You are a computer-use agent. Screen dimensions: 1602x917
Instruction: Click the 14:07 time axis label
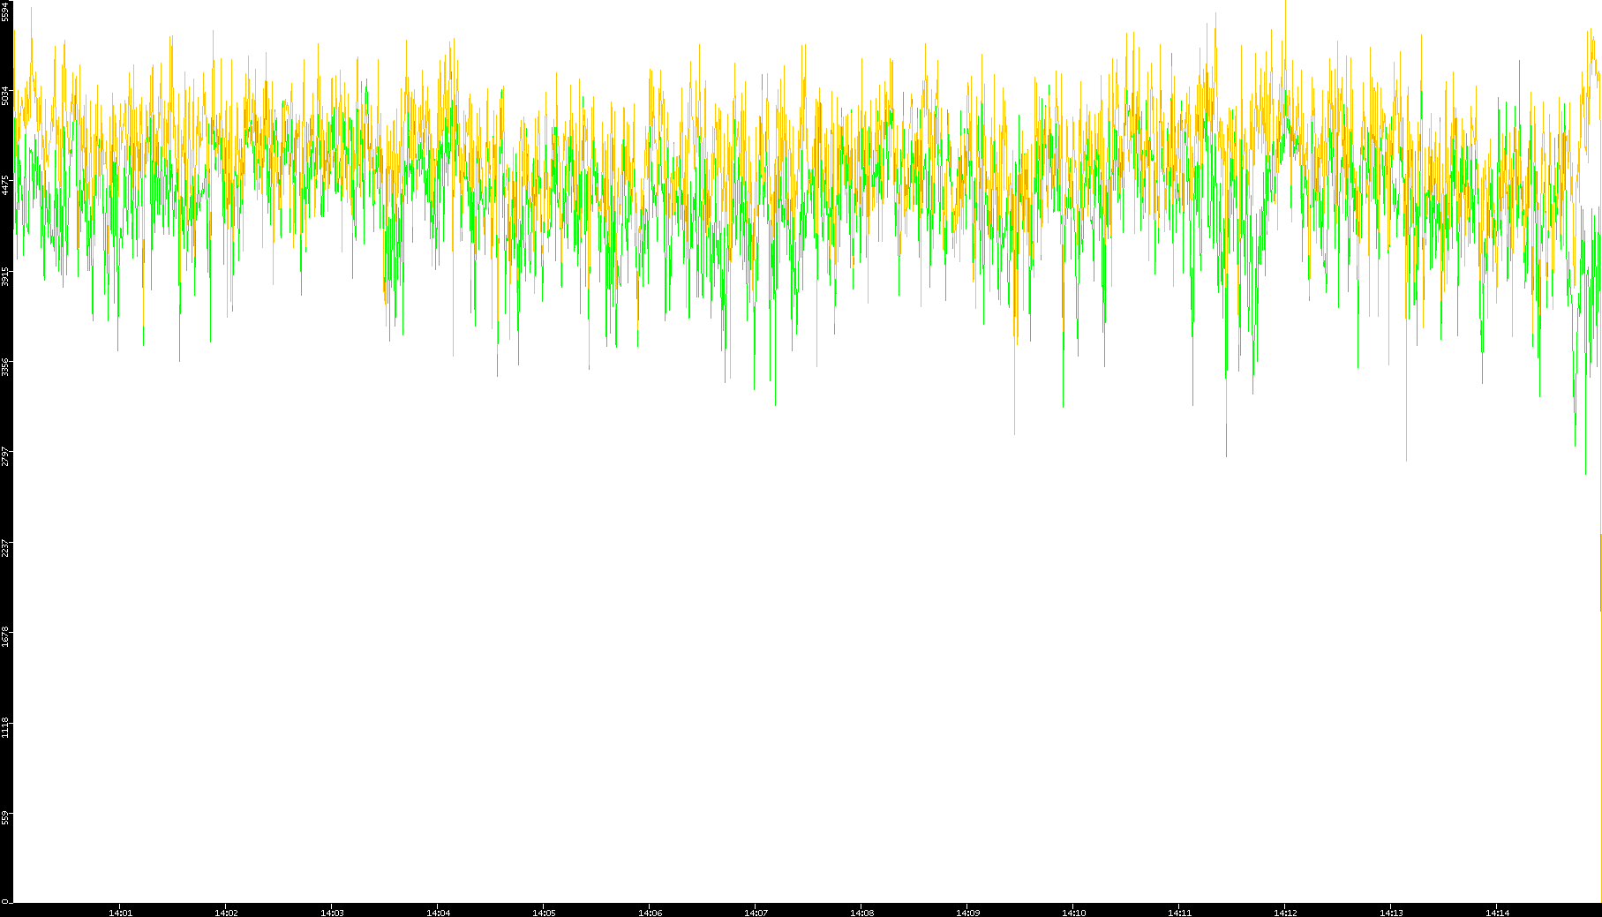pos(756,913)
